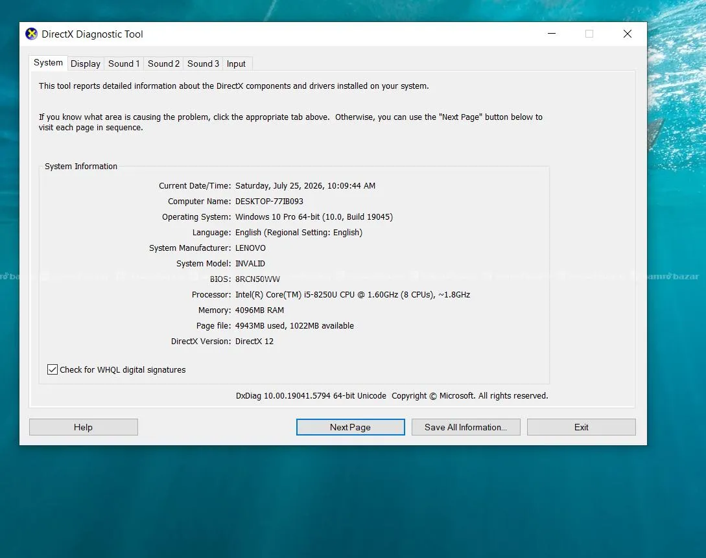Click the English (Regional Setting: English) value
706x558 pixels.
point(298,232)
